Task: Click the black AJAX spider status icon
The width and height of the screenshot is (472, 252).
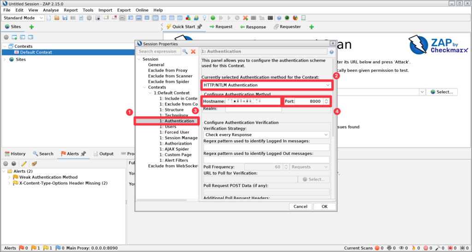Action: pos(462,248)
